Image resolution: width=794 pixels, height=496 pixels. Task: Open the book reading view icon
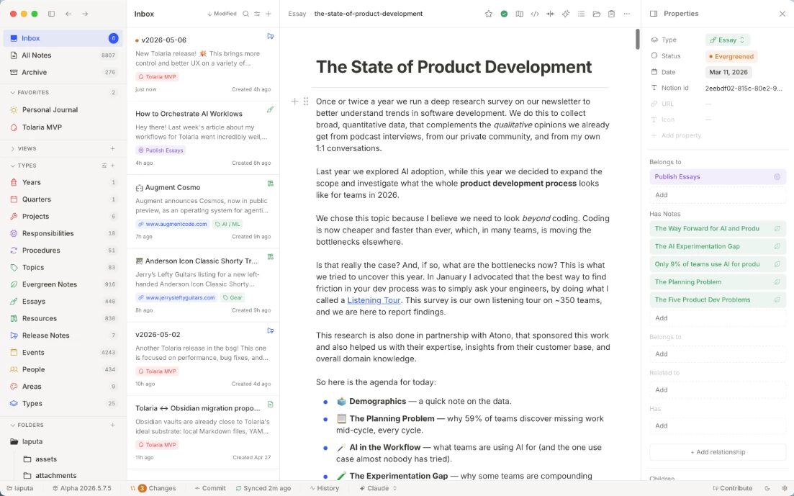(x=519, y=14)
